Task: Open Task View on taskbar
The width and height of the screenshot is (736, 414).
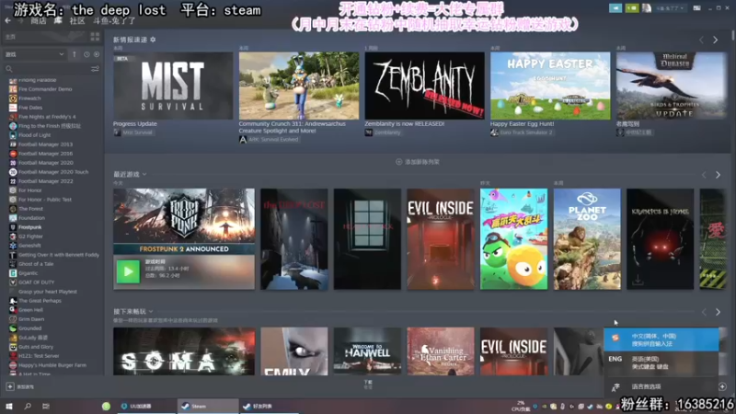Action: pyautogui.click(x=45, y=406)
